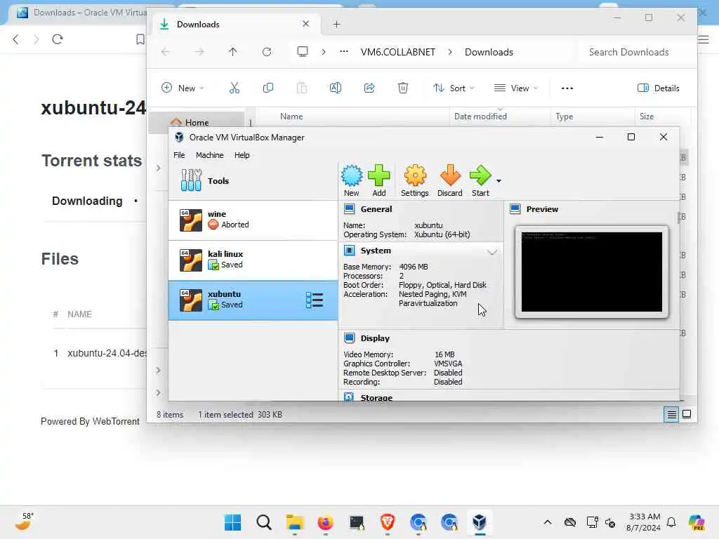Click the Discard saved state icon
This screenshot has width=719, height=539.
pos(450,180)
